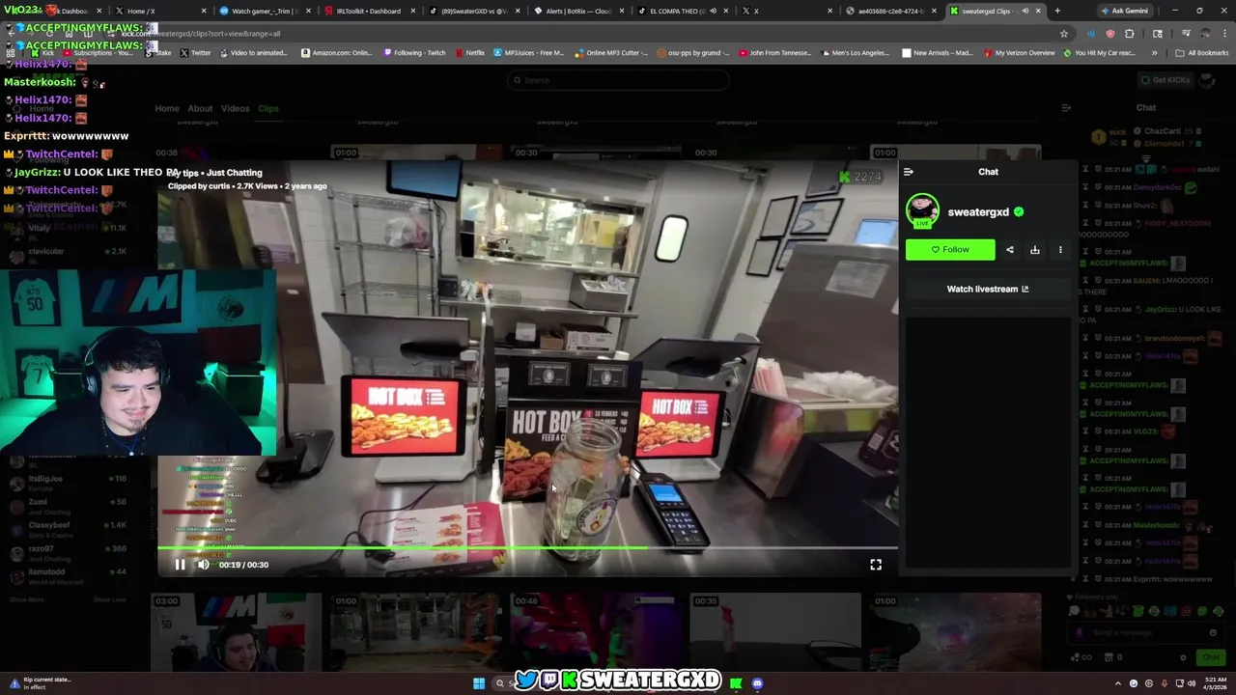Open browser extensions puzzle icon
The image size is (1236, 695).
click(x=1129, y=34)
